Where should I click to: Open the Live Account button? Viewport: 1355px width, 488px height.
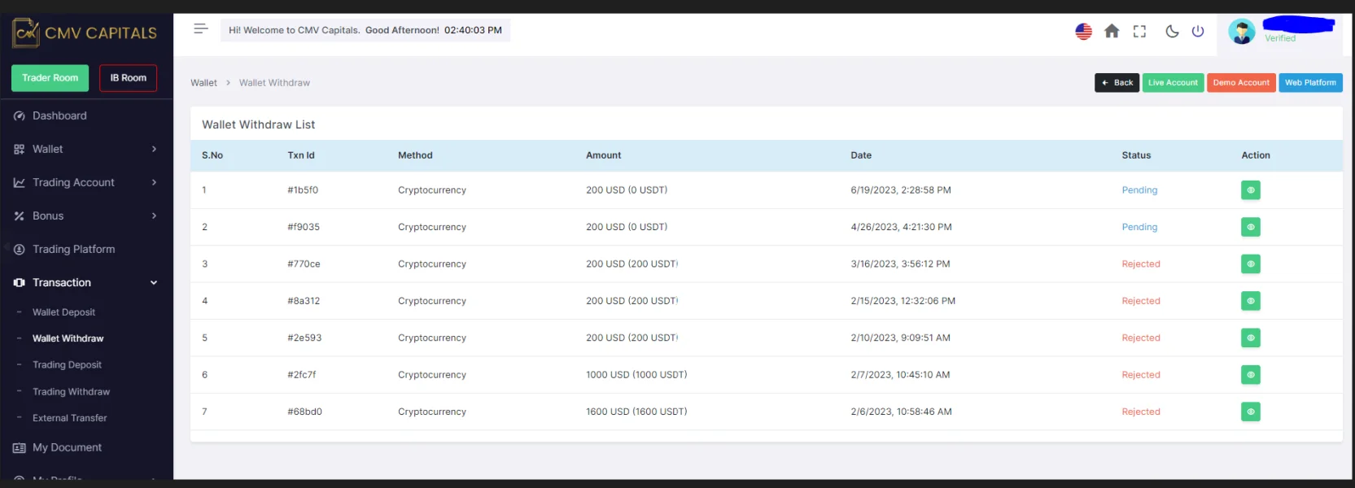pos(1173,83)
